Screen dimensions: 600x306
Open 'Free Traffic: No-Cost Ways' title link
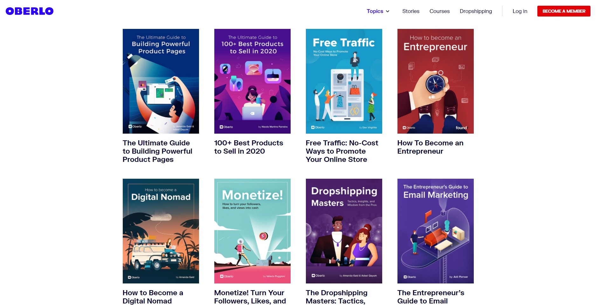coord(342,151)
